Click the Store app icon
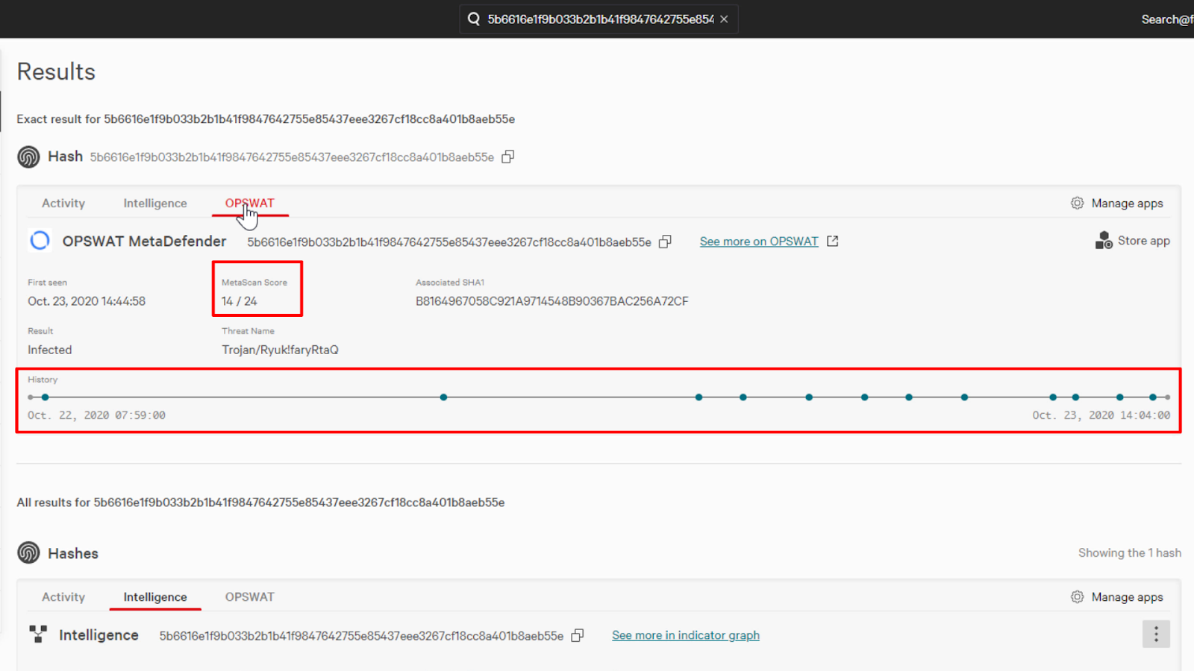 [x=1104, y=240]
